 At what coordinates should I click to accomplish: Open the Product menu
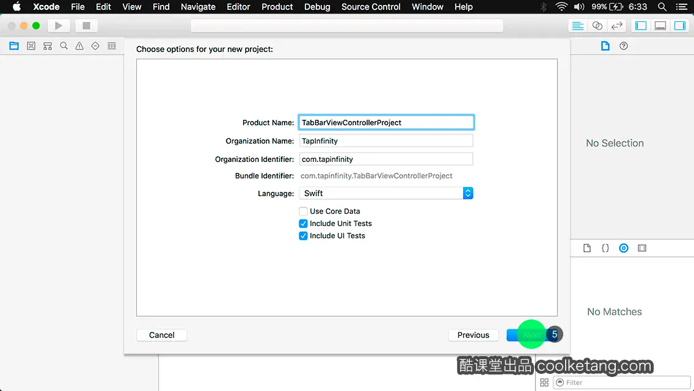click(x=277, y=7)
